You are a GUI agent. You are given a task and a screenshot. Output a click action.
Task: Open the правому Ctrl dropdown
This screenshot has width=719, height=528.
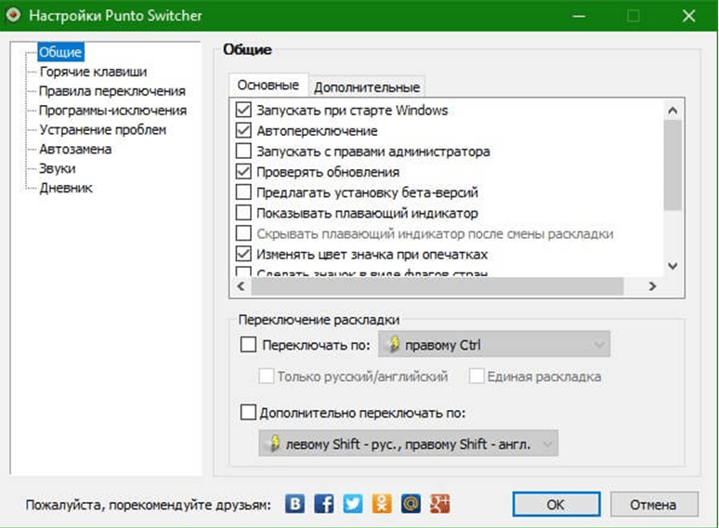[494, 346]
